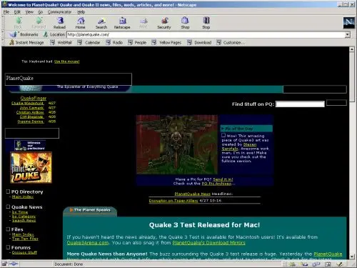Click the Customize toolbar shortcut

230,43
